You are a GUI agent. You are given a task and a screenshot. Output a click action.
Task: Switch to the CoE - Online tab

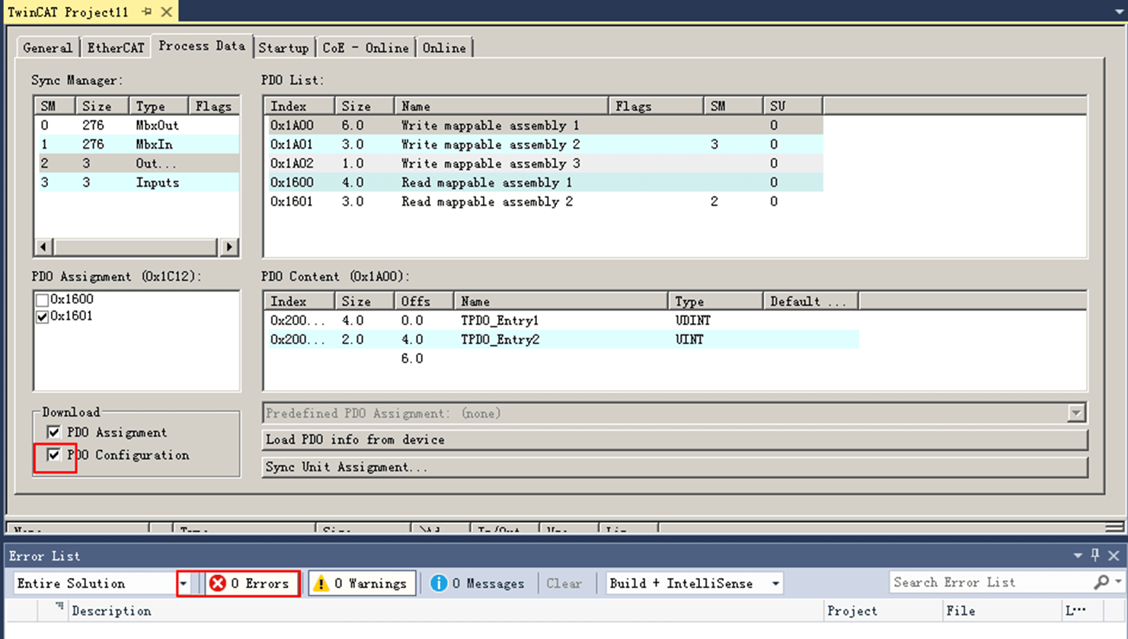(365, 48)
